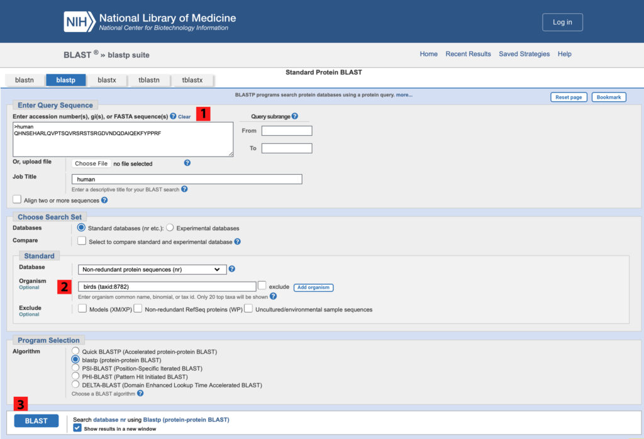Click help icon for compare databases option
The height and width of the screenshot is (439, 644).
click(x=237, y=242)
